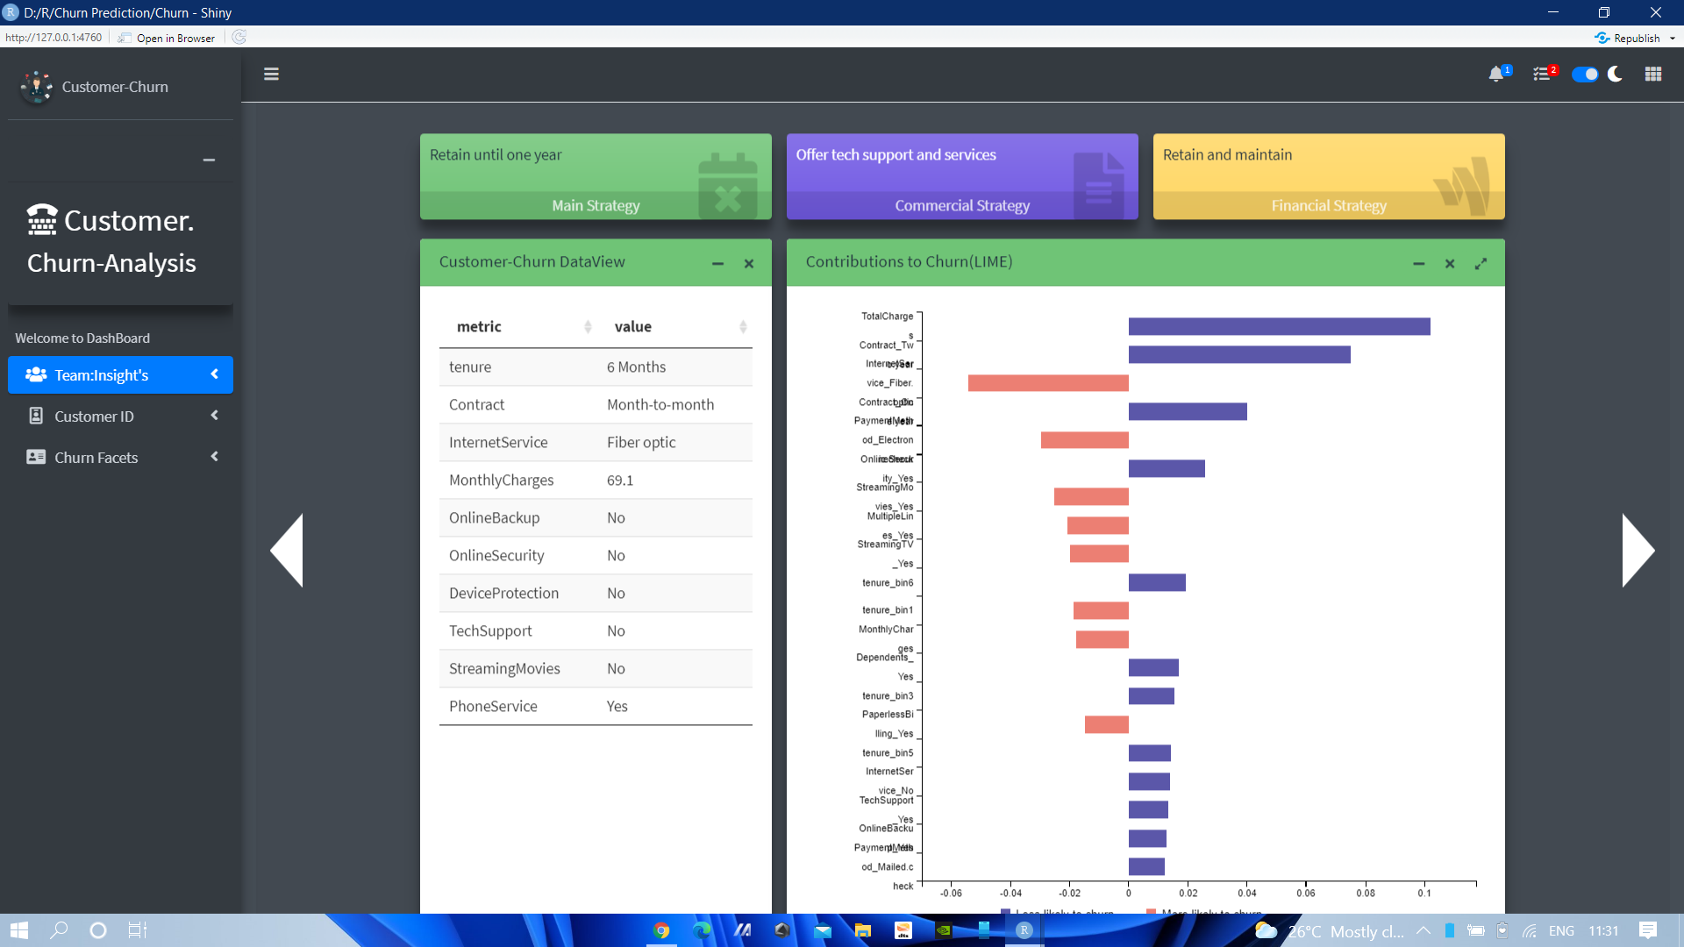Click the Financial Strategy yellow box
The height and width of the screenshot is (947, 1684).
coord(1328,176)
